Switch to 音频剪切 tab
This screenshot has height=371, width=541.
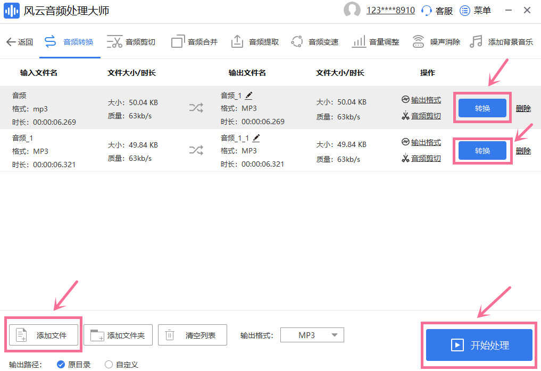pos(131,42)
